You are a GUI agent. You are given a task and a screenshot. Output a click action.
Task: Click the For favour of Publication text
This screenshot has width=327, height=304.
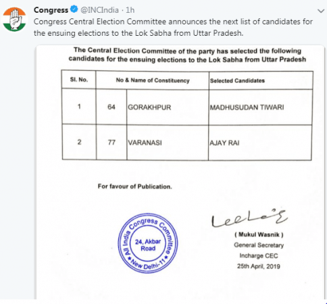coord(134,186)
